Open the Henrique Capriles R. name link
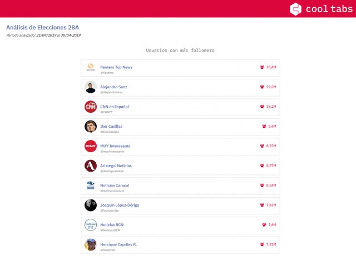 [x=118, y=245]
